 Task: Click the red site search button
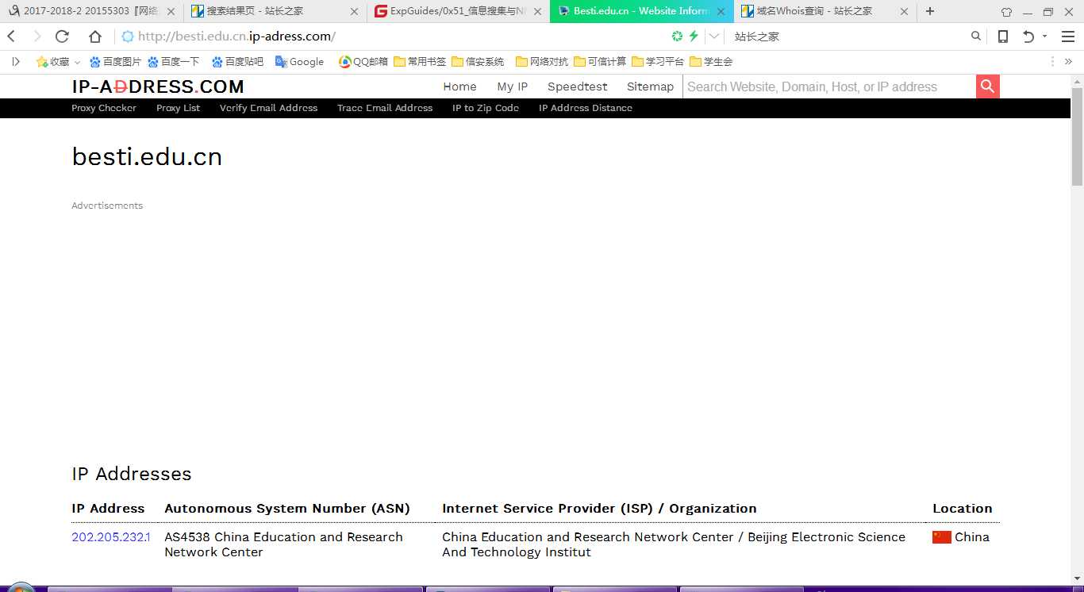tap(988, 87)
